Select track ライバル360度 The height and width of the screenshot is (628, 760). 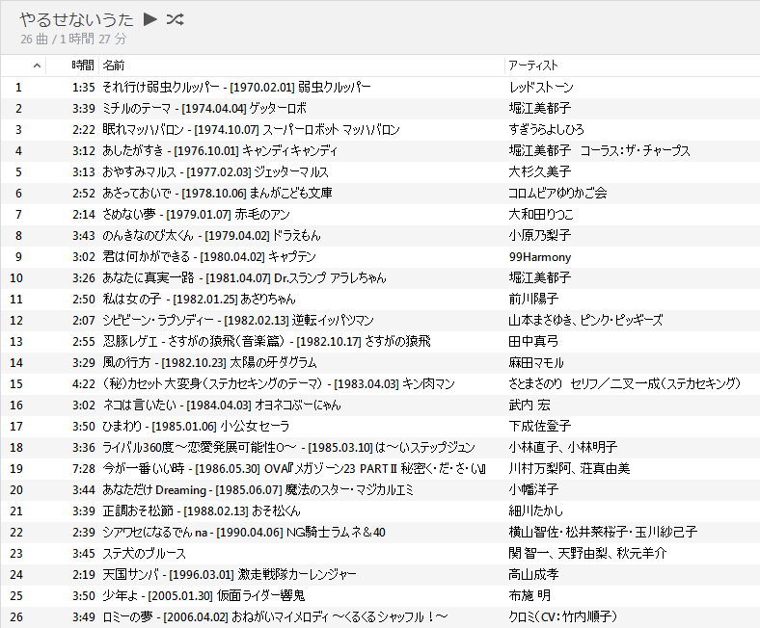380,447
